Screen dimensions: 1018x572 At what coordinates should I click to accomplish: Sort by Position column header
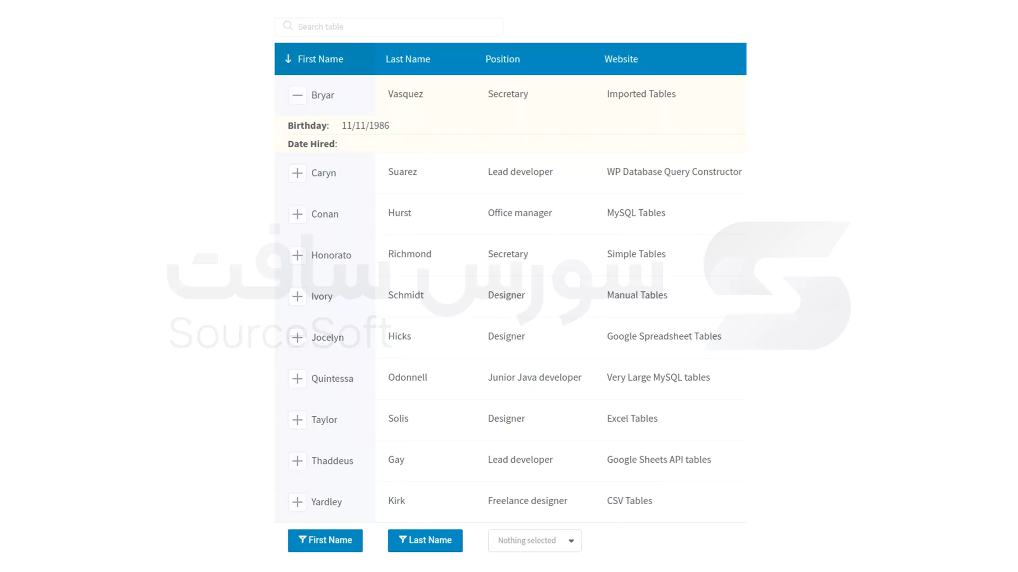tap(502, 59)
